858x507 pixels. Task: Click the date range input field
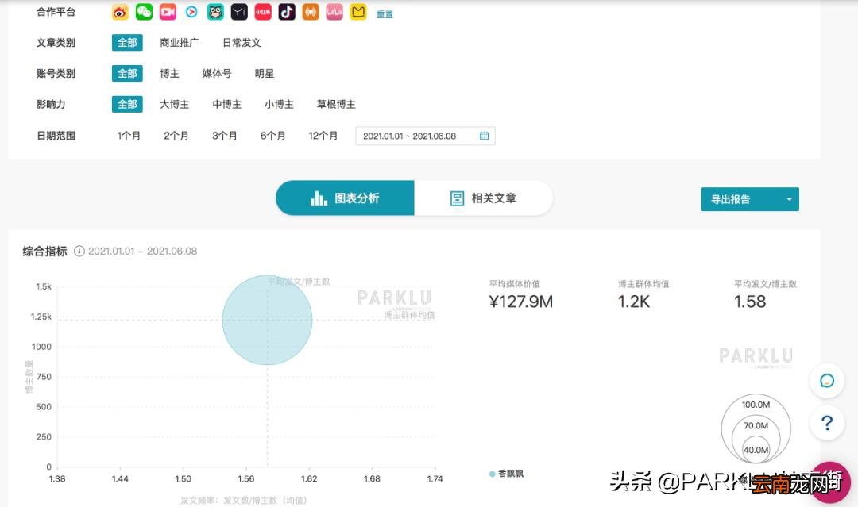(425, 136)
